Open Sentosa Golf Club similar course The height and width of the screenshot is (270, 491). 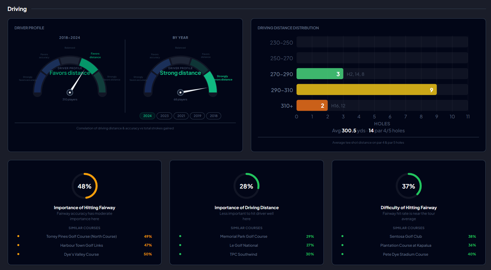coord(406,236)
